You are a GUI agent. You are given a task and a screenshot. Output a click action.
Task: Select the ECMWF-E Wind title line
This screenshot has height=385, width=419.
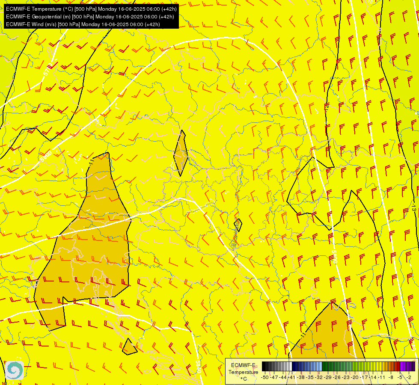tap(83, 24)
